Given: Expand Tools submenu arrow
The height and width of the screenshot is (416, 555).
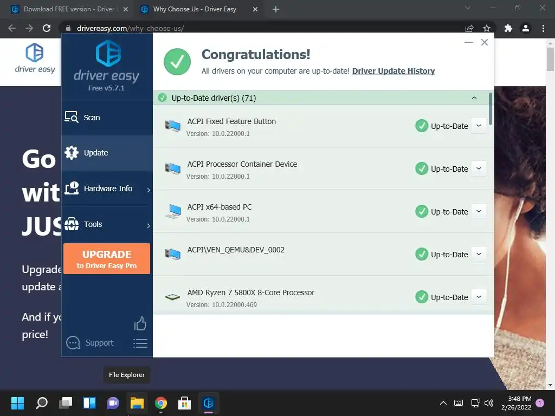Looking at the screenshot, I should click(149, 226).
